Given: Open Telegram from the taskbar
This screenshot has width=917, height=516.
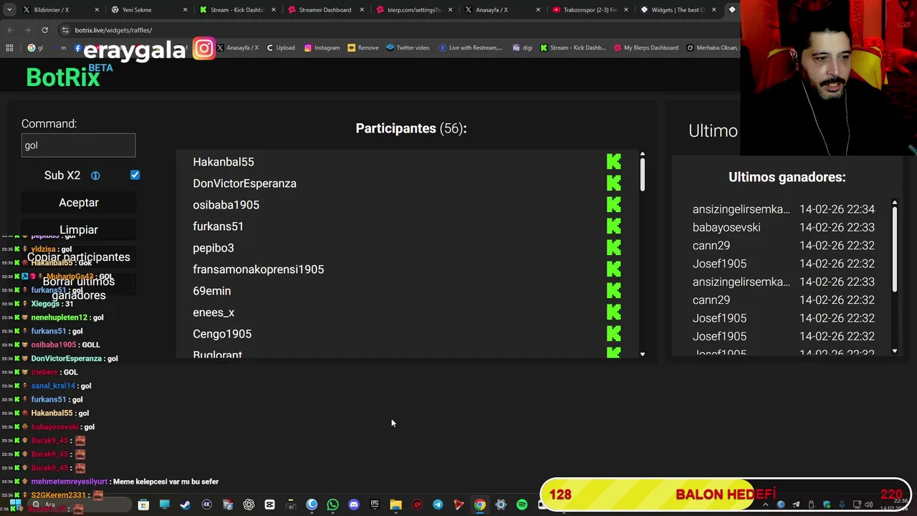Looking at the screenshot, I should (x=438, y=505).
